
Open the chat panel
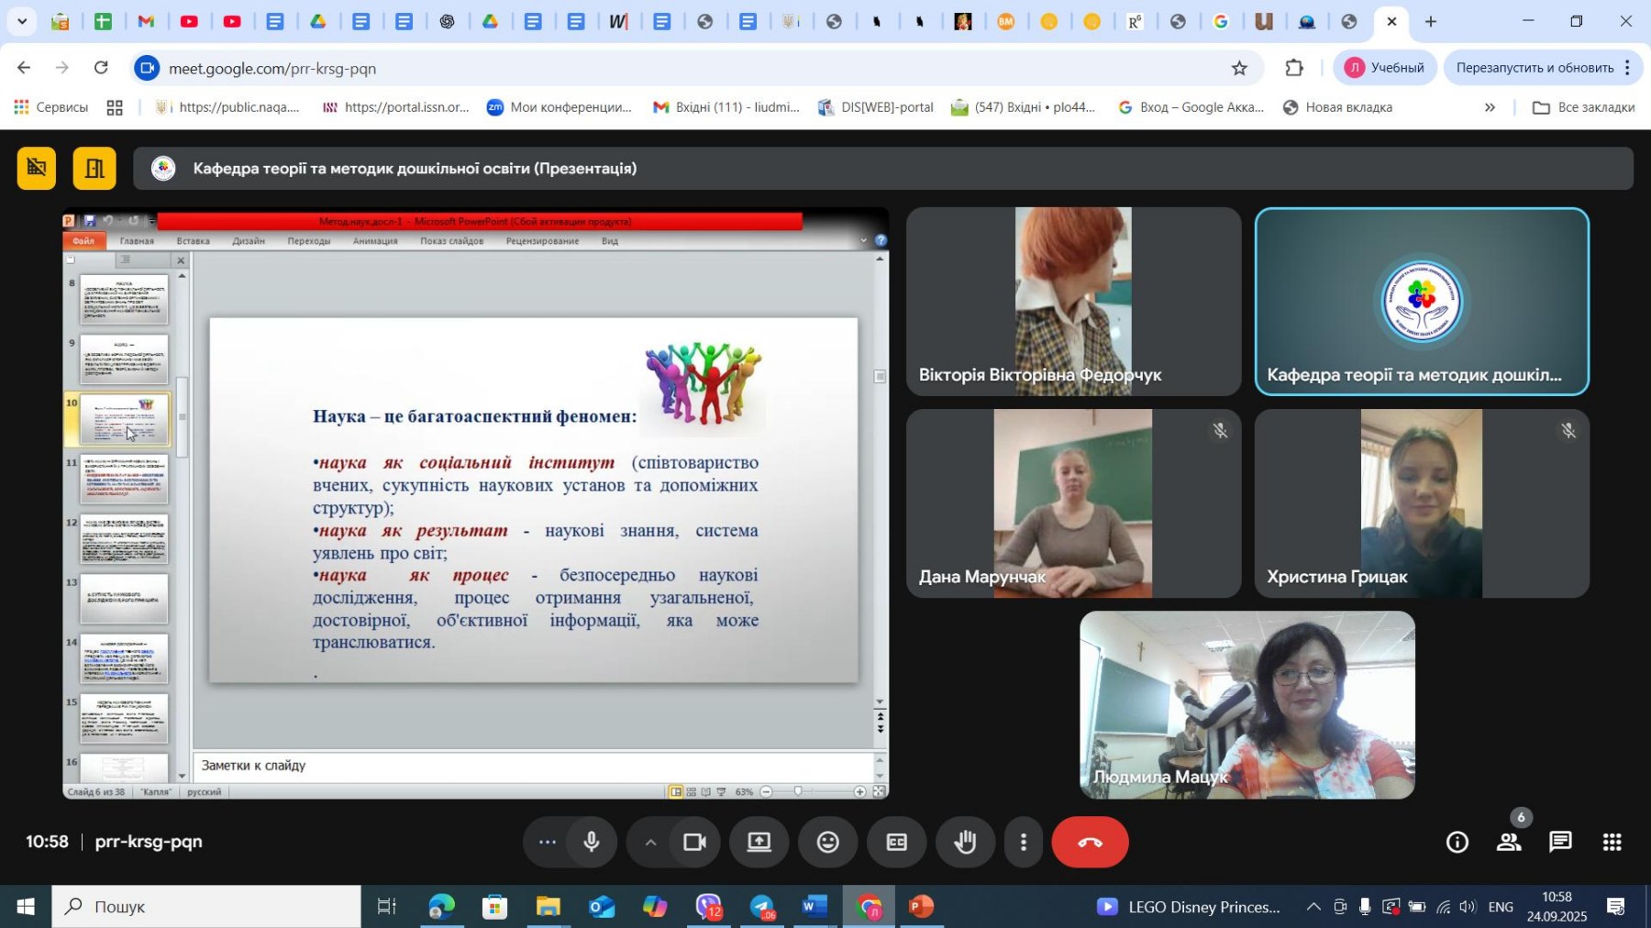click(x=1560, y=842)
